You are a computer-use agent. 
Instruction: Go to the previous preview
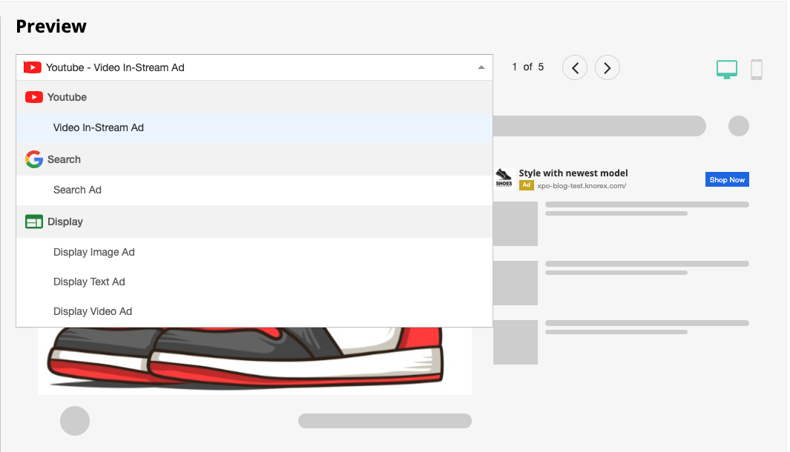574,68
